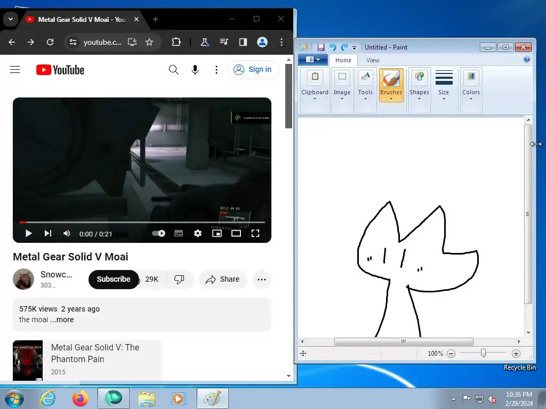The height and width of the screenshot is (409, 546).
Task: Open the Customize Quick Access Toolbar arrow
Action: (354, 47)
